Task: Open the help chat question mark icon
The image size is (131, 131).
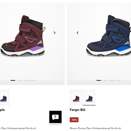Action: click(55, 117)
